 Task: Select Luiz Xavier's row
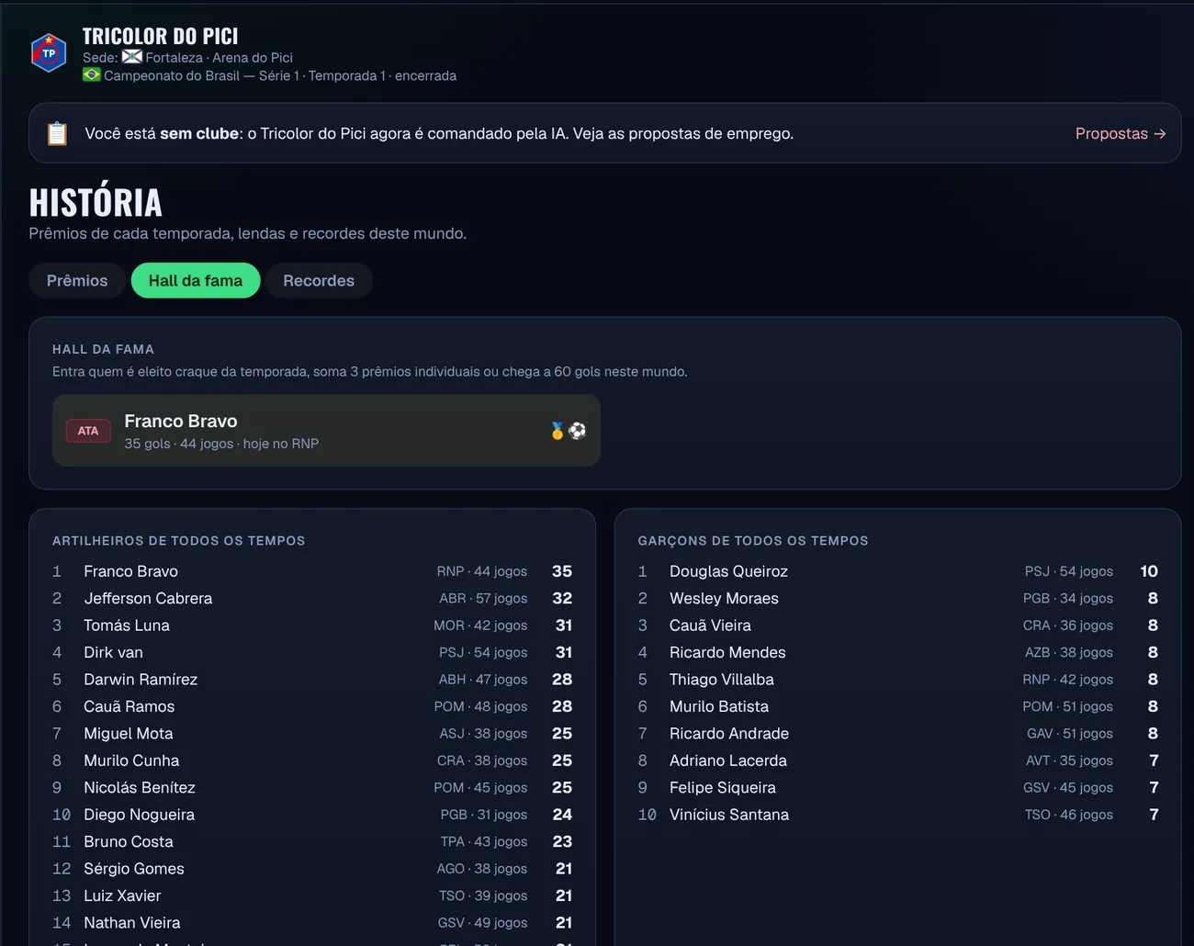click(x=312, y=895)
